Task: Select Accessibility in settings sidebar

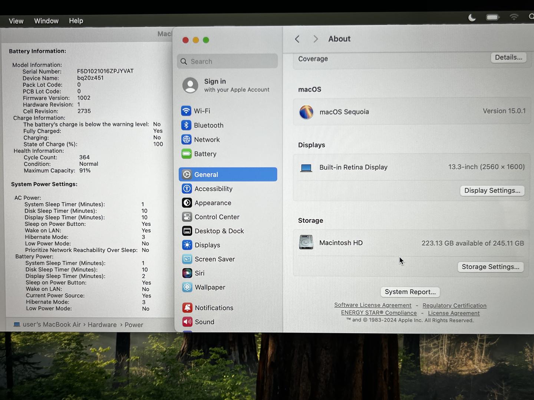Action: point(213,189)
